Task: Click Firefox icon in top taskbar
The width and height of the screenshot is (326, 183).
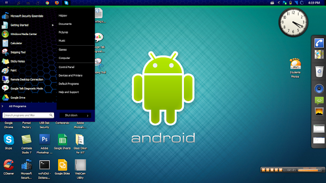Action: (57, 3)
